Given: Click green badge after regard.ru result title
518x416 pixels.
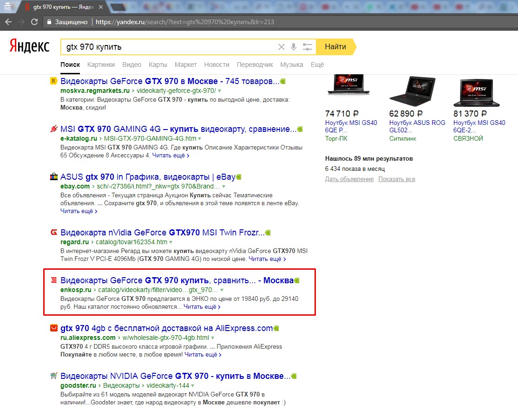Looking at the screenshot, I should click(x=268, y=233).
